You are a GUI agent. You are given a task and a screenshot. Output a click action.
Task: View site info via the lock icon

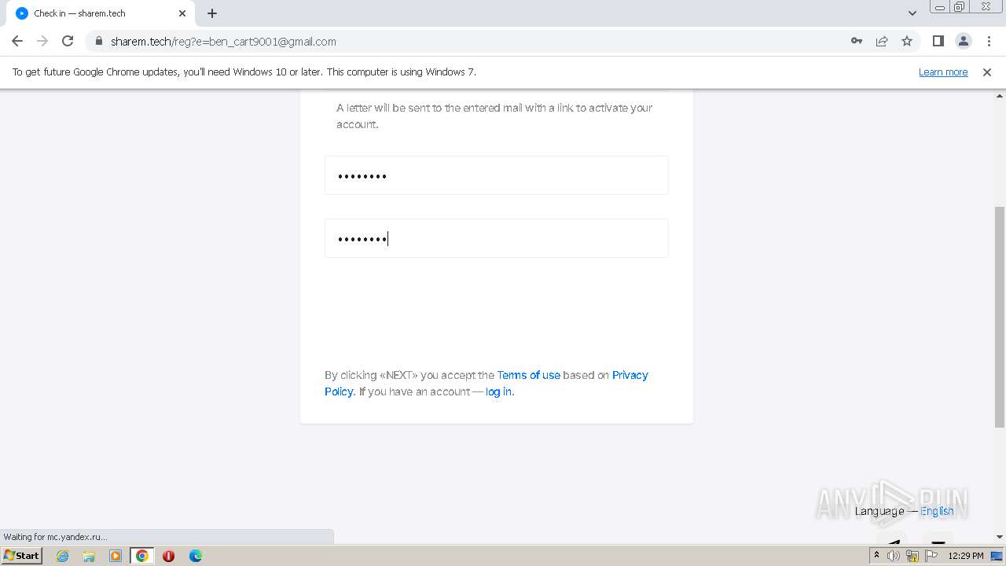99,41
